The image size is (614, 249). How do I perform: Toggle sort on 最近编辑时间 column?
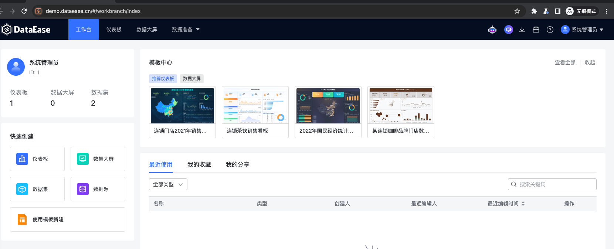[x=523, y=204]
